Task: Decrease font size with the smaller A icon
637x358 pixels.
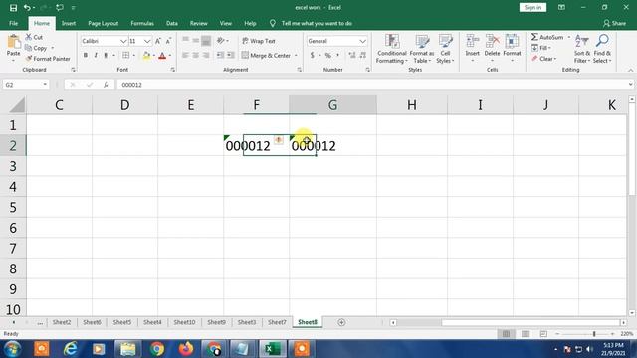Action: (x=168, y=41)
